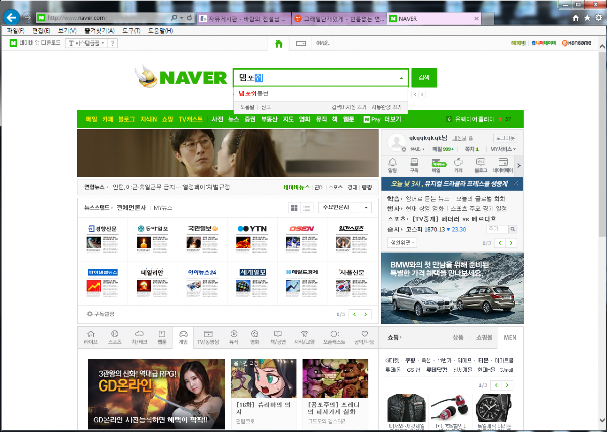Screen dimensions: 607x432
Task: Open 지식/교양 category icon
Action: point(305,337)
